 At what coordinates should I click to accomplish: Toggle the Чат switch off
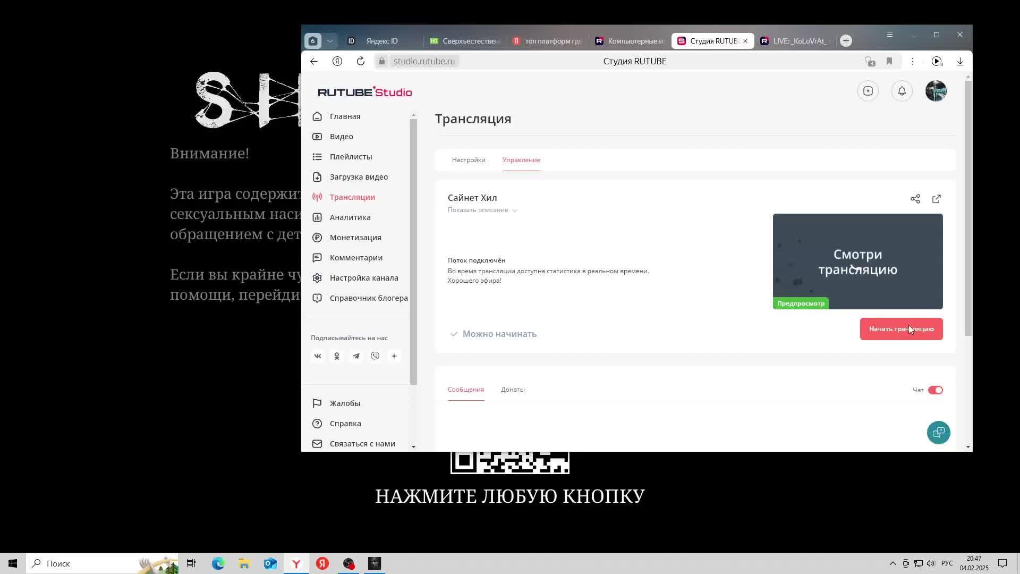tap(936, 390)
